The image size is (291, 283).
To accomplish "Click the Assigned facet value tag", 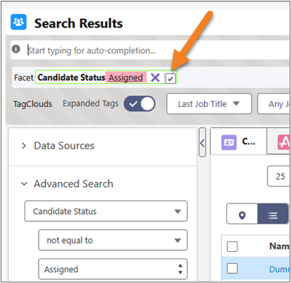I will coord(125,78).
